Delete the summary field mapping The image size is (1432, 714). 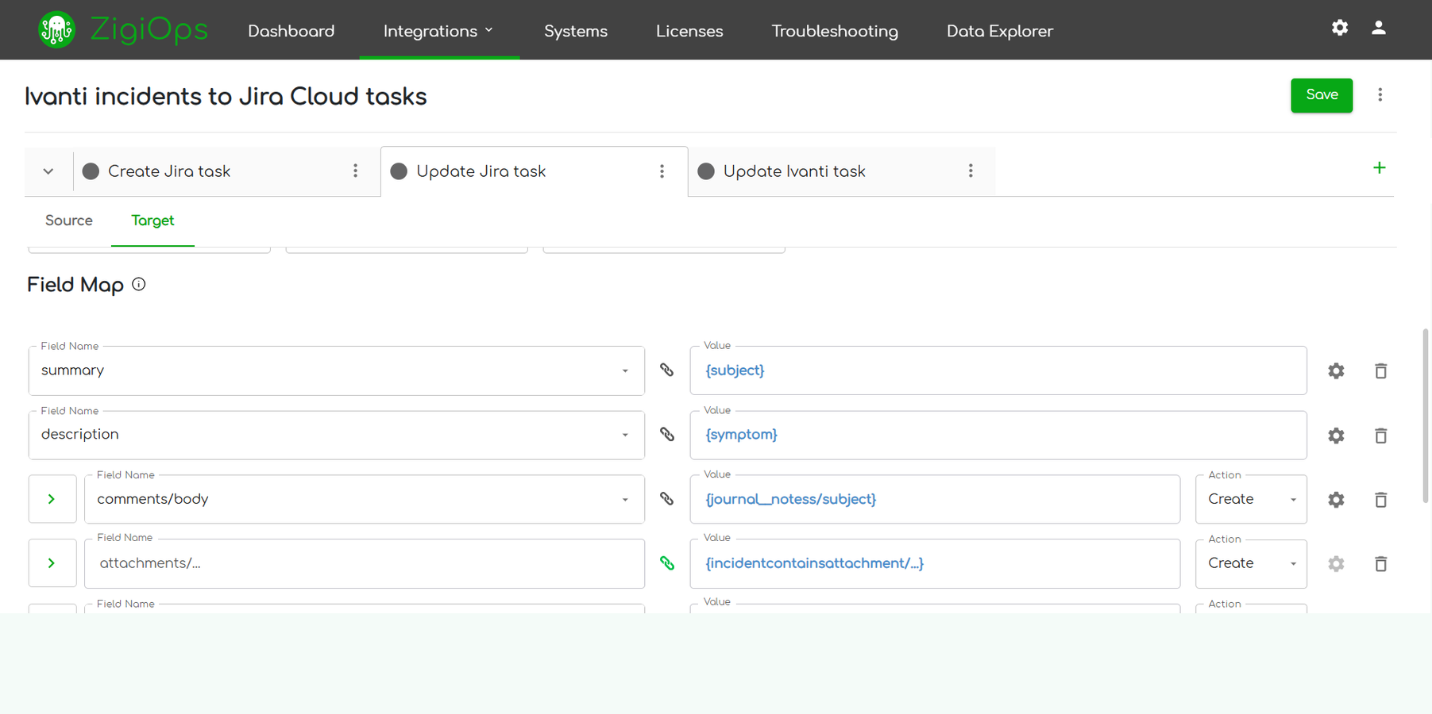[1381, 371]
